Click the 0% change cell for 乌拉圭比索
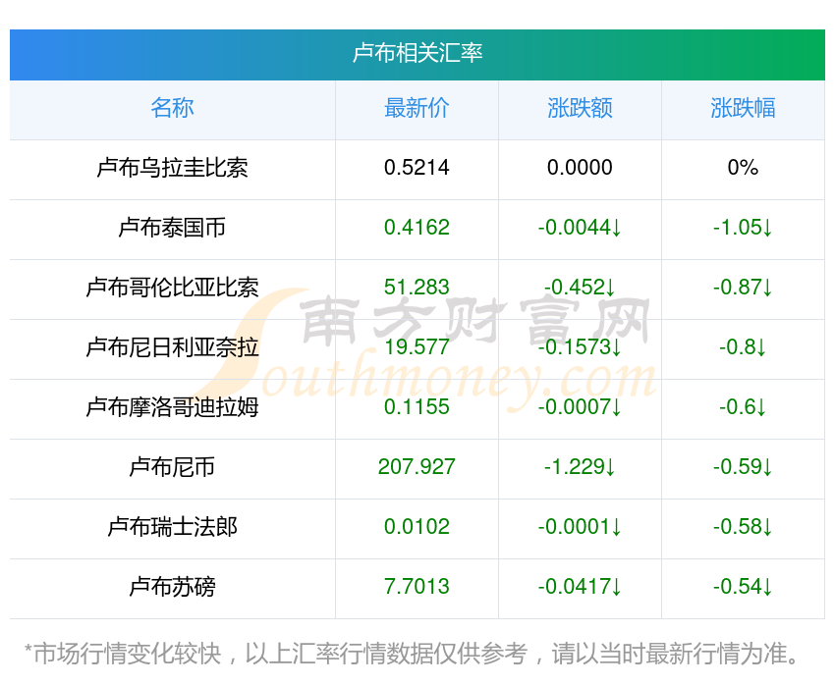This screenshot has width=835, height=685. tap(743, 168)
